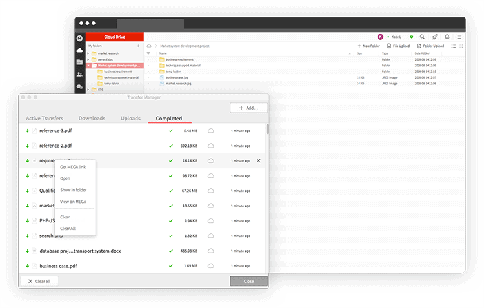Click the Kate L avatar circle
Screen dimensions: 484x308
(x=380, y=37)
